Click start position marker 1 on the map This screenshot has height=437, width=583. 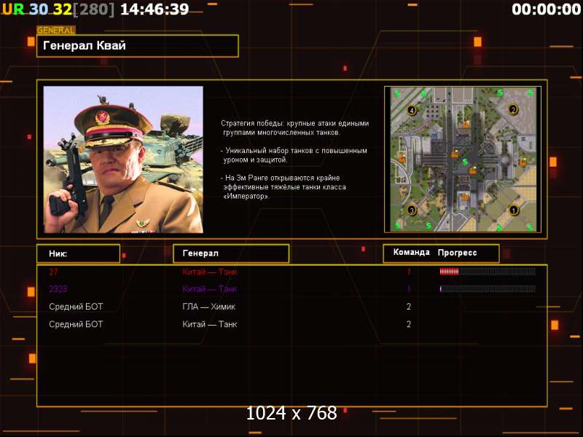point(514,210)
